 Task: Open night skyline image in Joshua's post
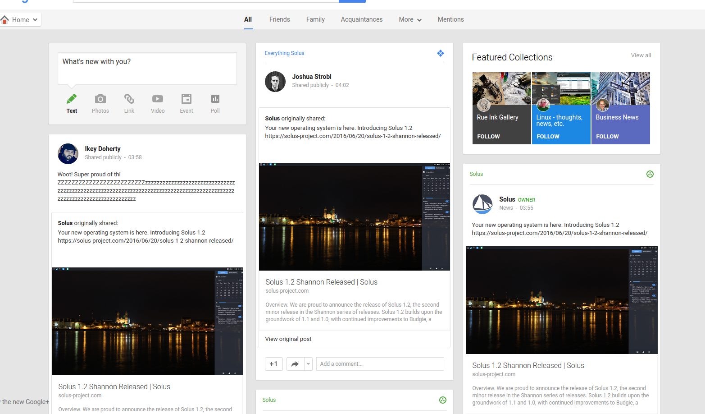coord(355,216)
